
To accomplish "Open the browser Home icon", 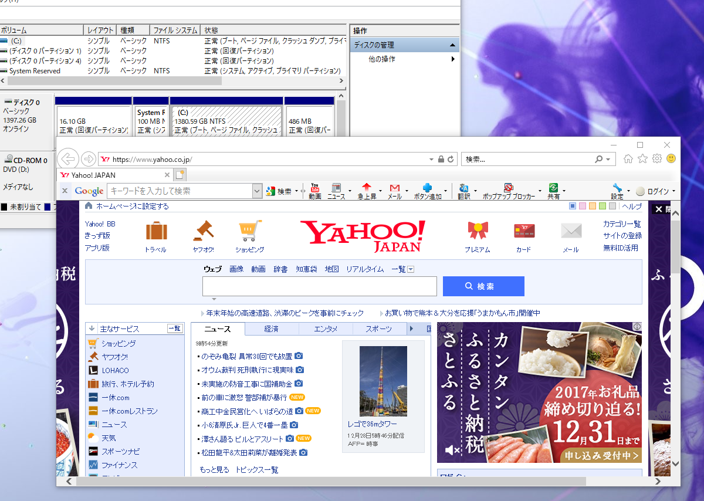I will (628, 159).
